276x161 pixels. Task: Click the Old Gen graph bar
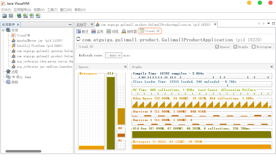[x=202, y=135]
